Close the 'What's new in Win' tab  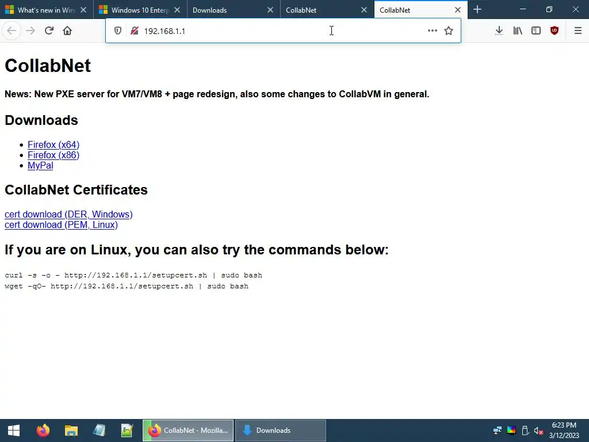point(83,10)
